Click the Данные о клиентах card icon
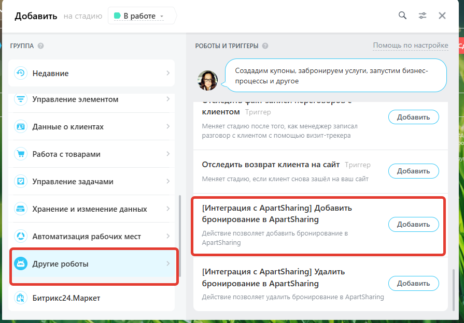This screenshot has height=323, width=464. 21,126
